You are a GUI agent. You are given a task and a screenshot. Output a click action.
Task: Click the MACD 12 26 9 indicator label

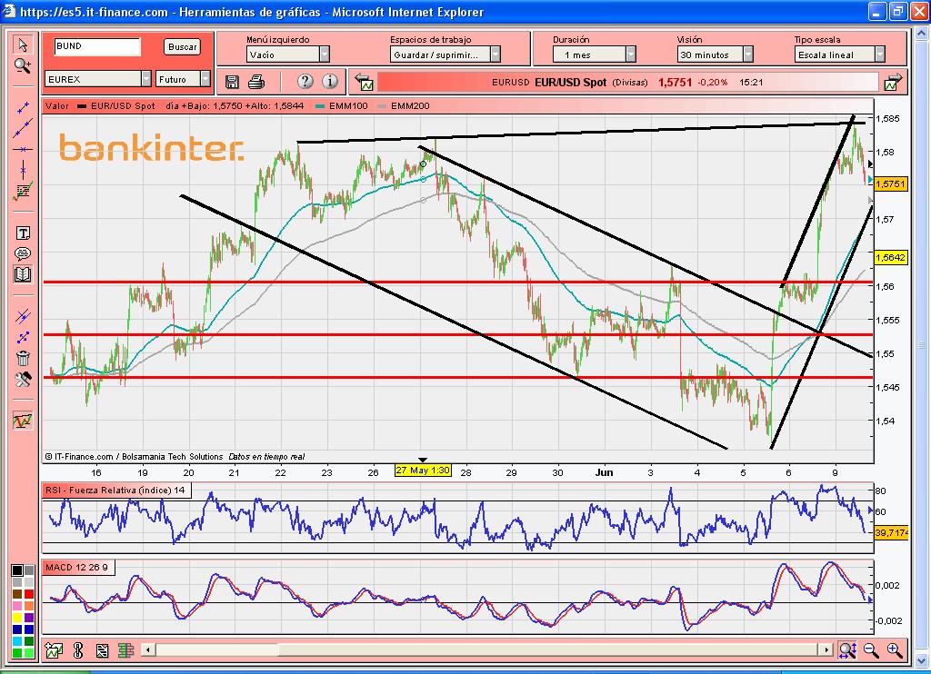[77, 567]
